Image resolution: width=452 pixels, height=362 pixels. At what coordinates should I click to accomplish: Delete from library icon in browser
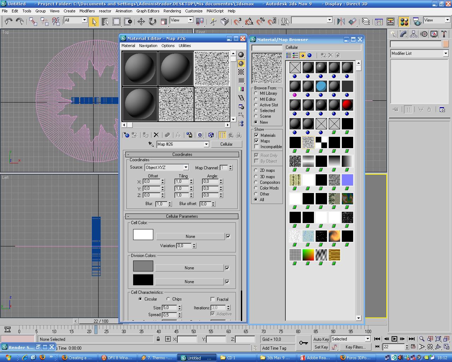tap(331, 55)
